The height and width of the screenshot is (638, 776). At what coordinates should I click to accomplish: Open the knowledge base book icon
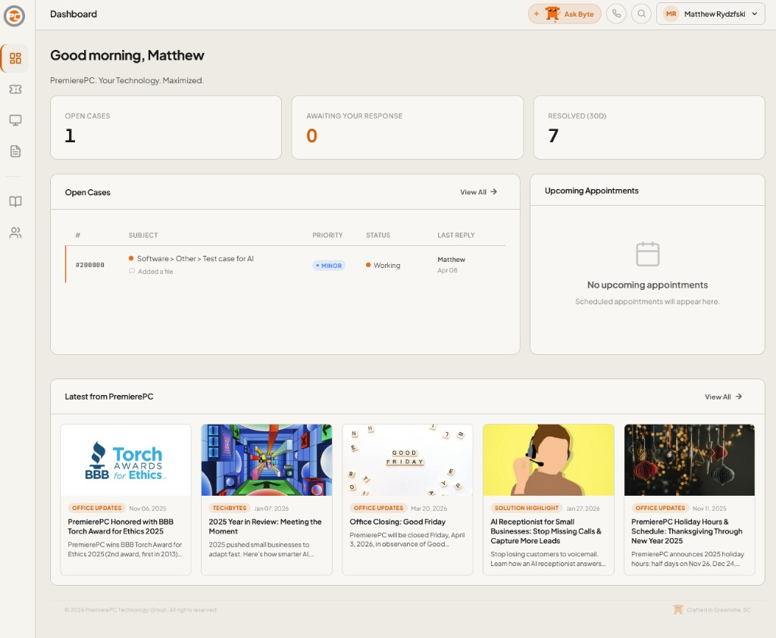tap(15, 201)
